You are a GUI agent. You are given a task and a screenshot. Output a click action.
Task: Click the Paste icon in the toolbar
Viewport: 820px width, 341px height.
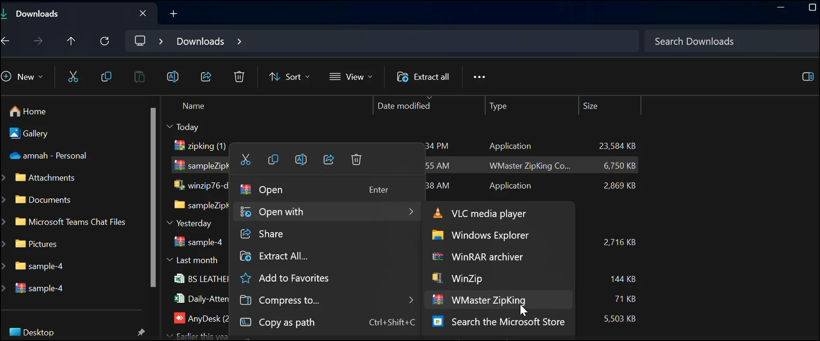click(139, 77)
